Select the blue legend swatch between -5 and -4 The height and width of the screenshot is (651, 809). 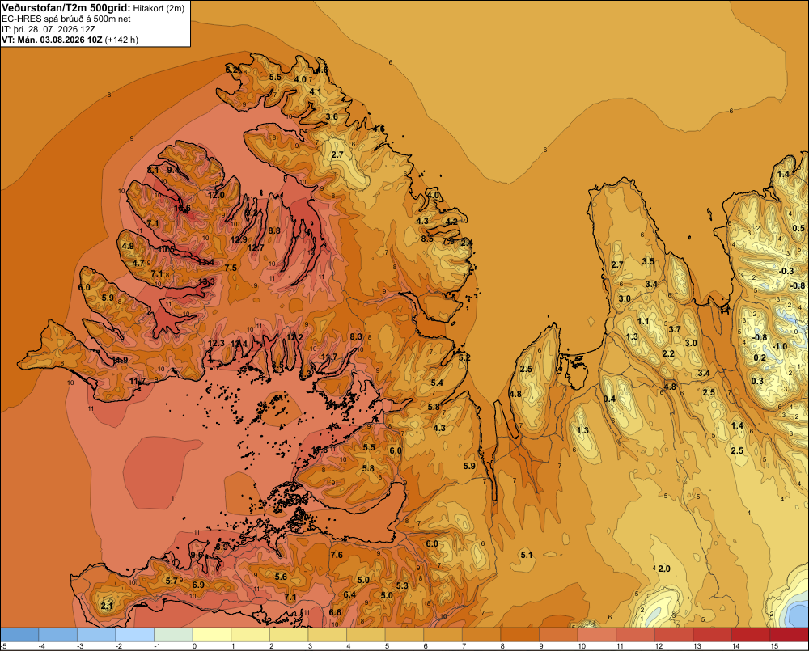(x=19, y=635)
